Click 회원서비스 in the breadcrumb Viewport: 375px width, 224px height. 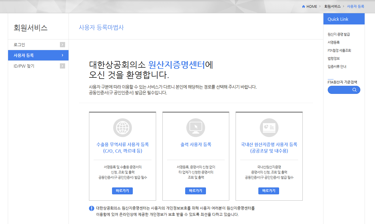332,6
